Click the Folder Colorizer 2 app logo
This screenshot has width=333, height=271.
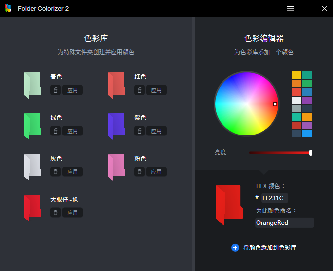click(x=8, y=9)
